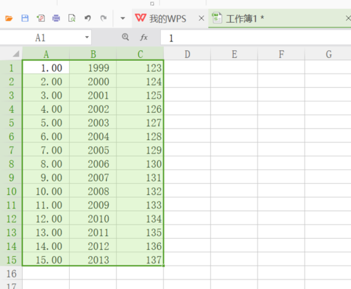Close the 我的WPS tab
351x289 pixels.
click(x=201, y=19)
